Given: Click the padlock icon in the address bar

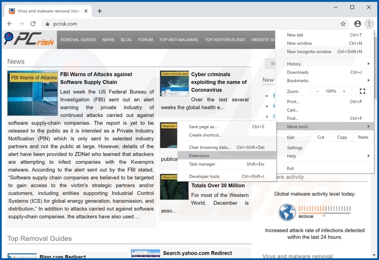Looking at the screenshot, I should point(47,24).
